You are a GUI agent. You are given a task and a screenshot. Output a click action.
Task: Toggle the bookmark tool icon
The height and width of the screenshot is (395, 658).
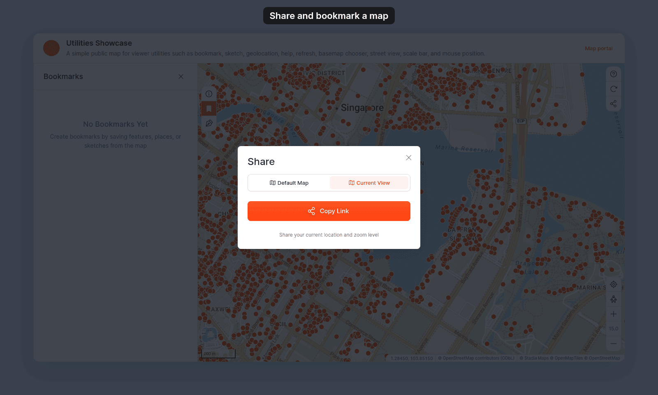209,109
